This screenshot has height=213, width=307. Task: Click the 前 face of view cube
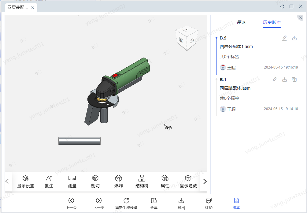[181, 40]
